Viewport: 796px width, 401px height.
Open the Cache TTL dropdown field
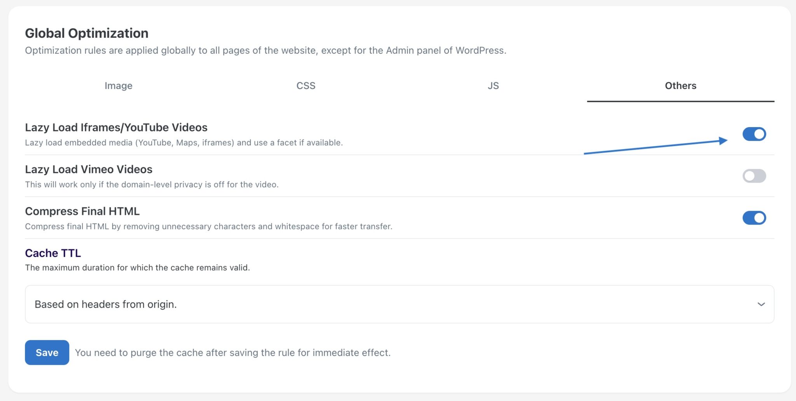pos(389,304)
